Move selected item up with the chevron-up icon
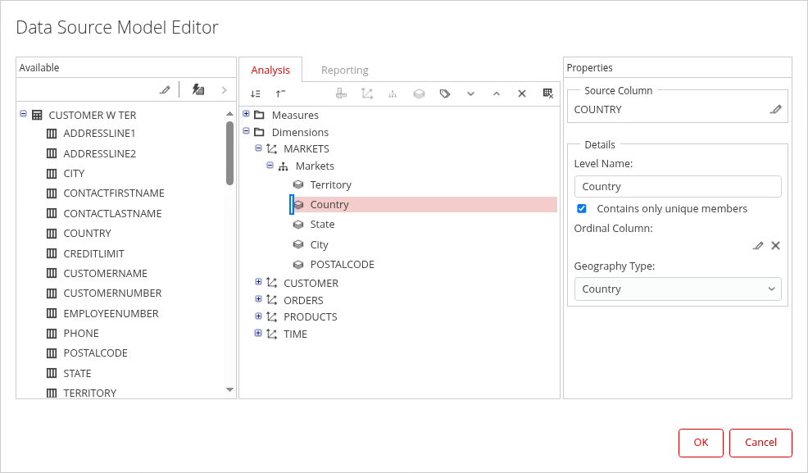The height and width of the screenshot is (473, 808). click(x=496, y=93)
